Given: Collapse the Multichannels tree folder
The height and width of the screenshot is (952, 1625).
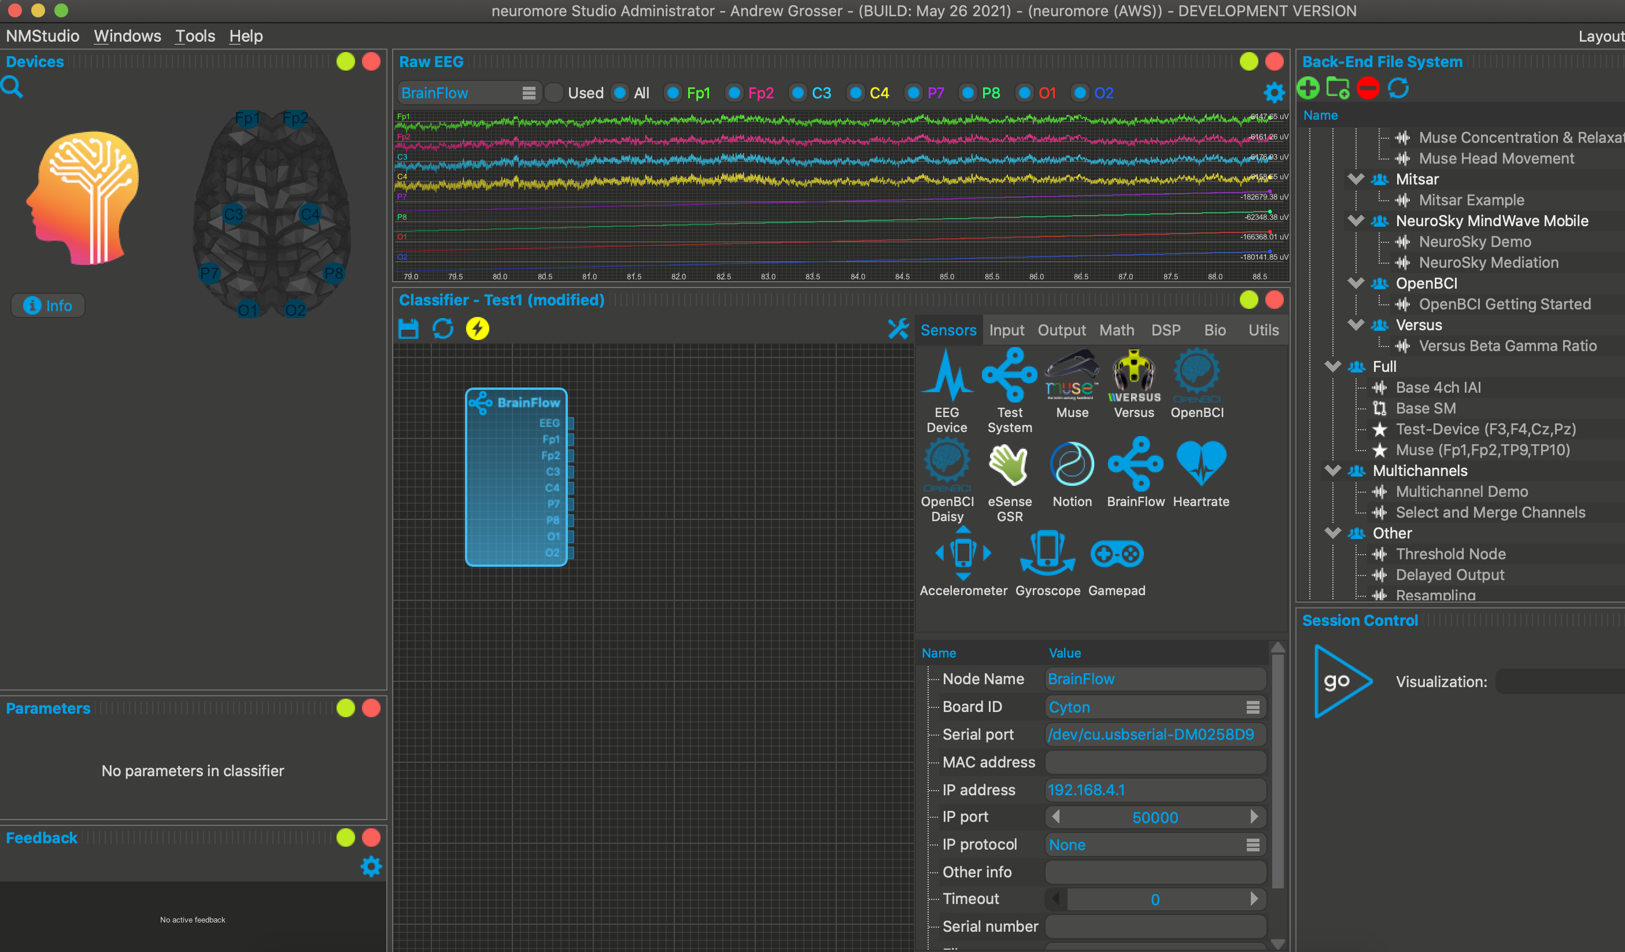Looking at the screenshot, I should pyautogui.click(x=1332, y=470).
